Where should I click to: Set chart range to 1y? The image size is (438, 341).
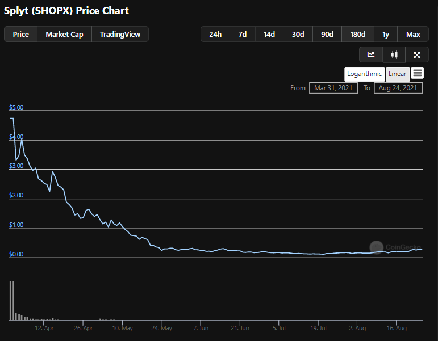click(x=386, y=34)
